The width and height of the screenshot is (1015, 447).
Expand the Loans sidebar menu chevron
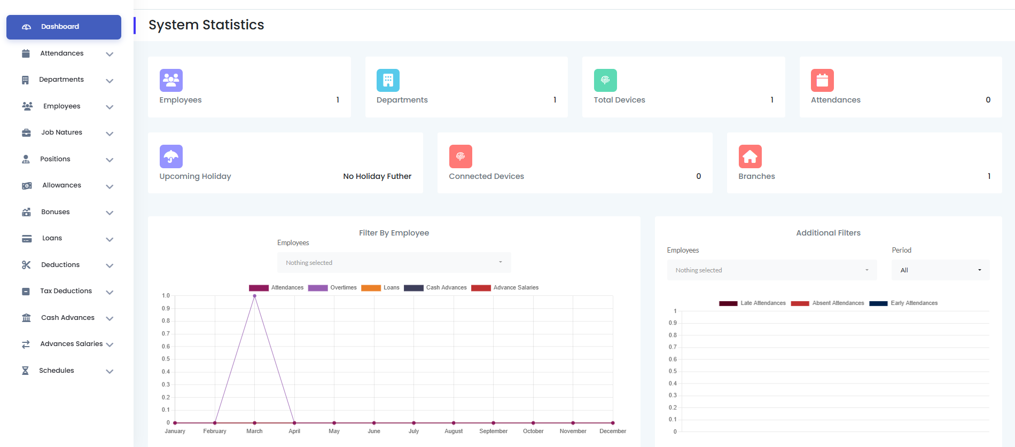pos(110,239)
